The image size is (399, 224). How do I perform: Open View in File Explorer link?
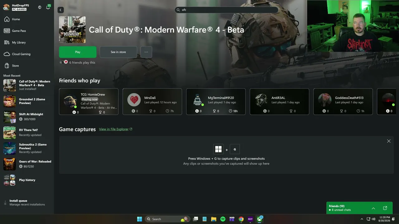(116, 129)
